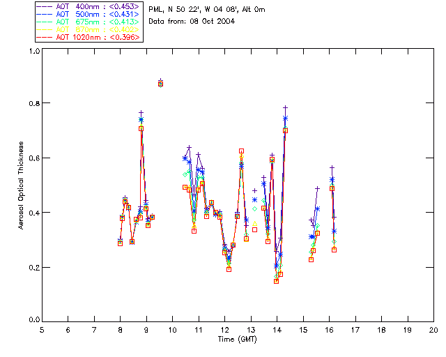Click the y-axis tick label 1.0
446x357 pixels.
[33, 52]
